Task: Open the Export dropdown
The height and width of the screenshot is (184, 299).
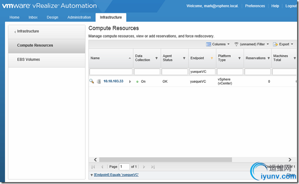Action: (283, 44)
